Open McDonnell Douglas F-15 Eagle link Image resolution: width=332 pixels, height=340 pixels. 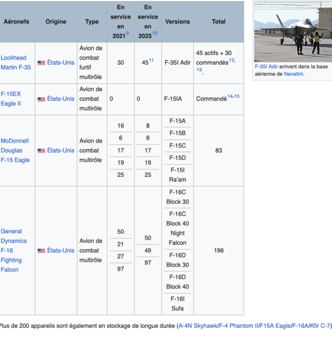(x=15, y=150)
